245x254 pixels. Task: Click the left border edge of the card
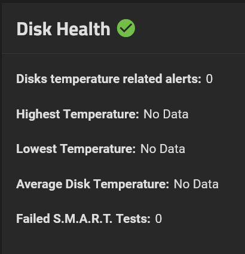(x=1, y=127)
